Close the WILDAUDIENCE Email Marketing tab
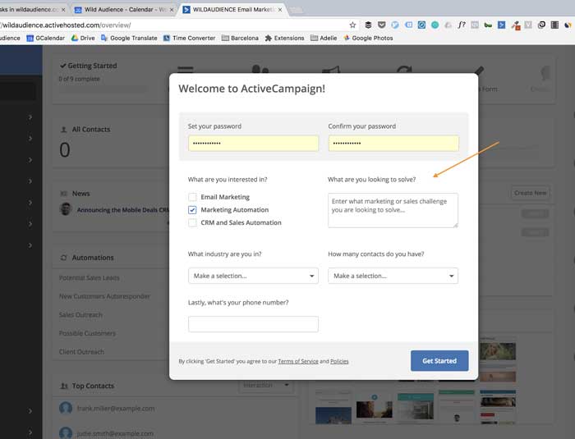 pos(280,10)
